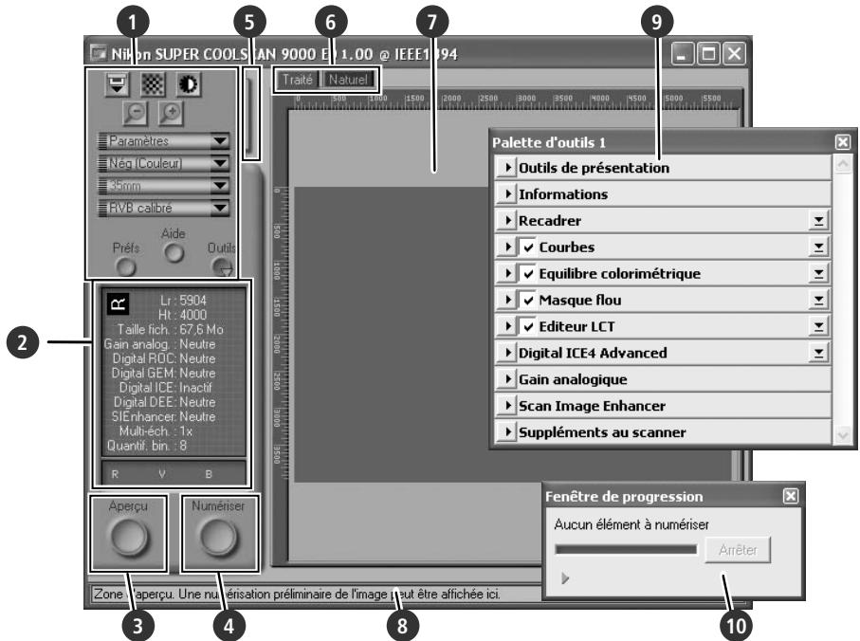Close the Fenêtre de progression window
860x641 pixels.
point(791,496)
